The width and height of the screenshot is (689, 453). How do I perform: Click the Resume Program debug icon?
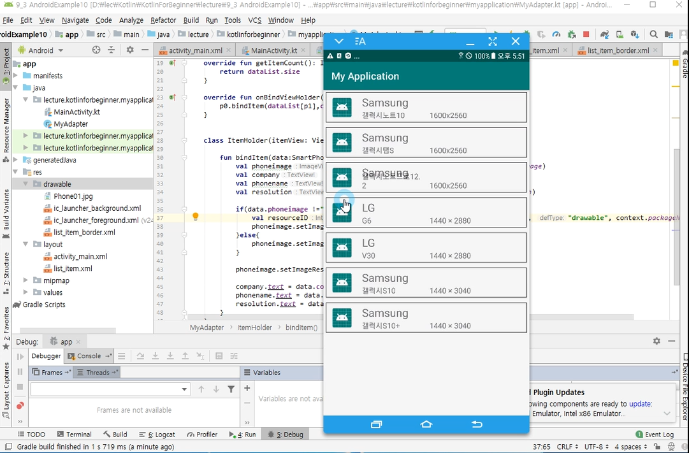pos(20,357)
